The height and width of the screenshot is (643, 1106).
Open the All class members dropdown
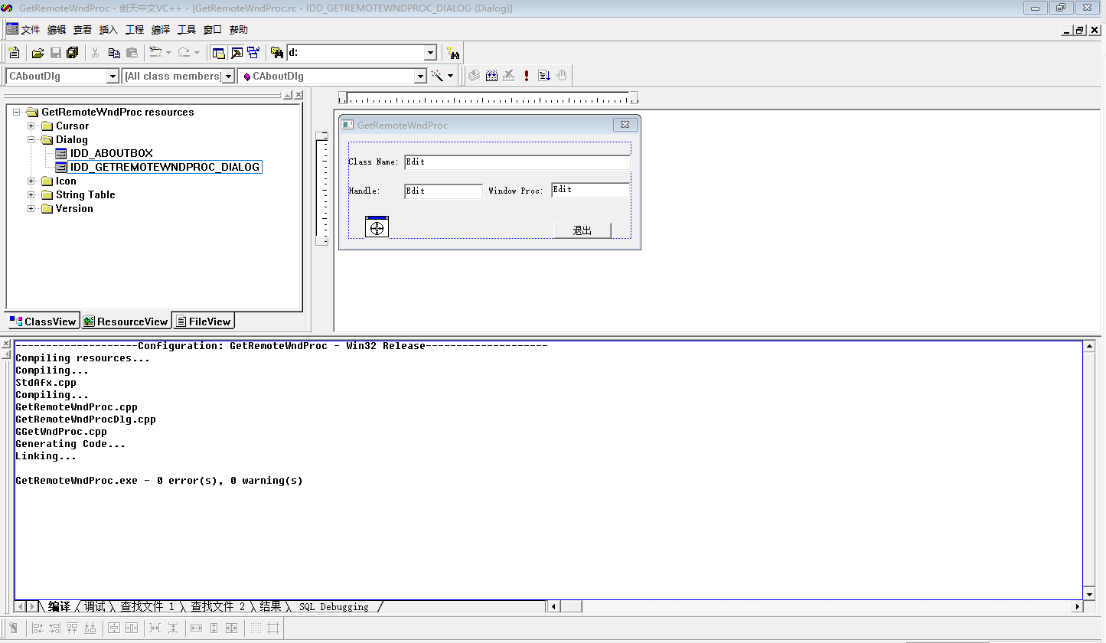coord(228,76)
